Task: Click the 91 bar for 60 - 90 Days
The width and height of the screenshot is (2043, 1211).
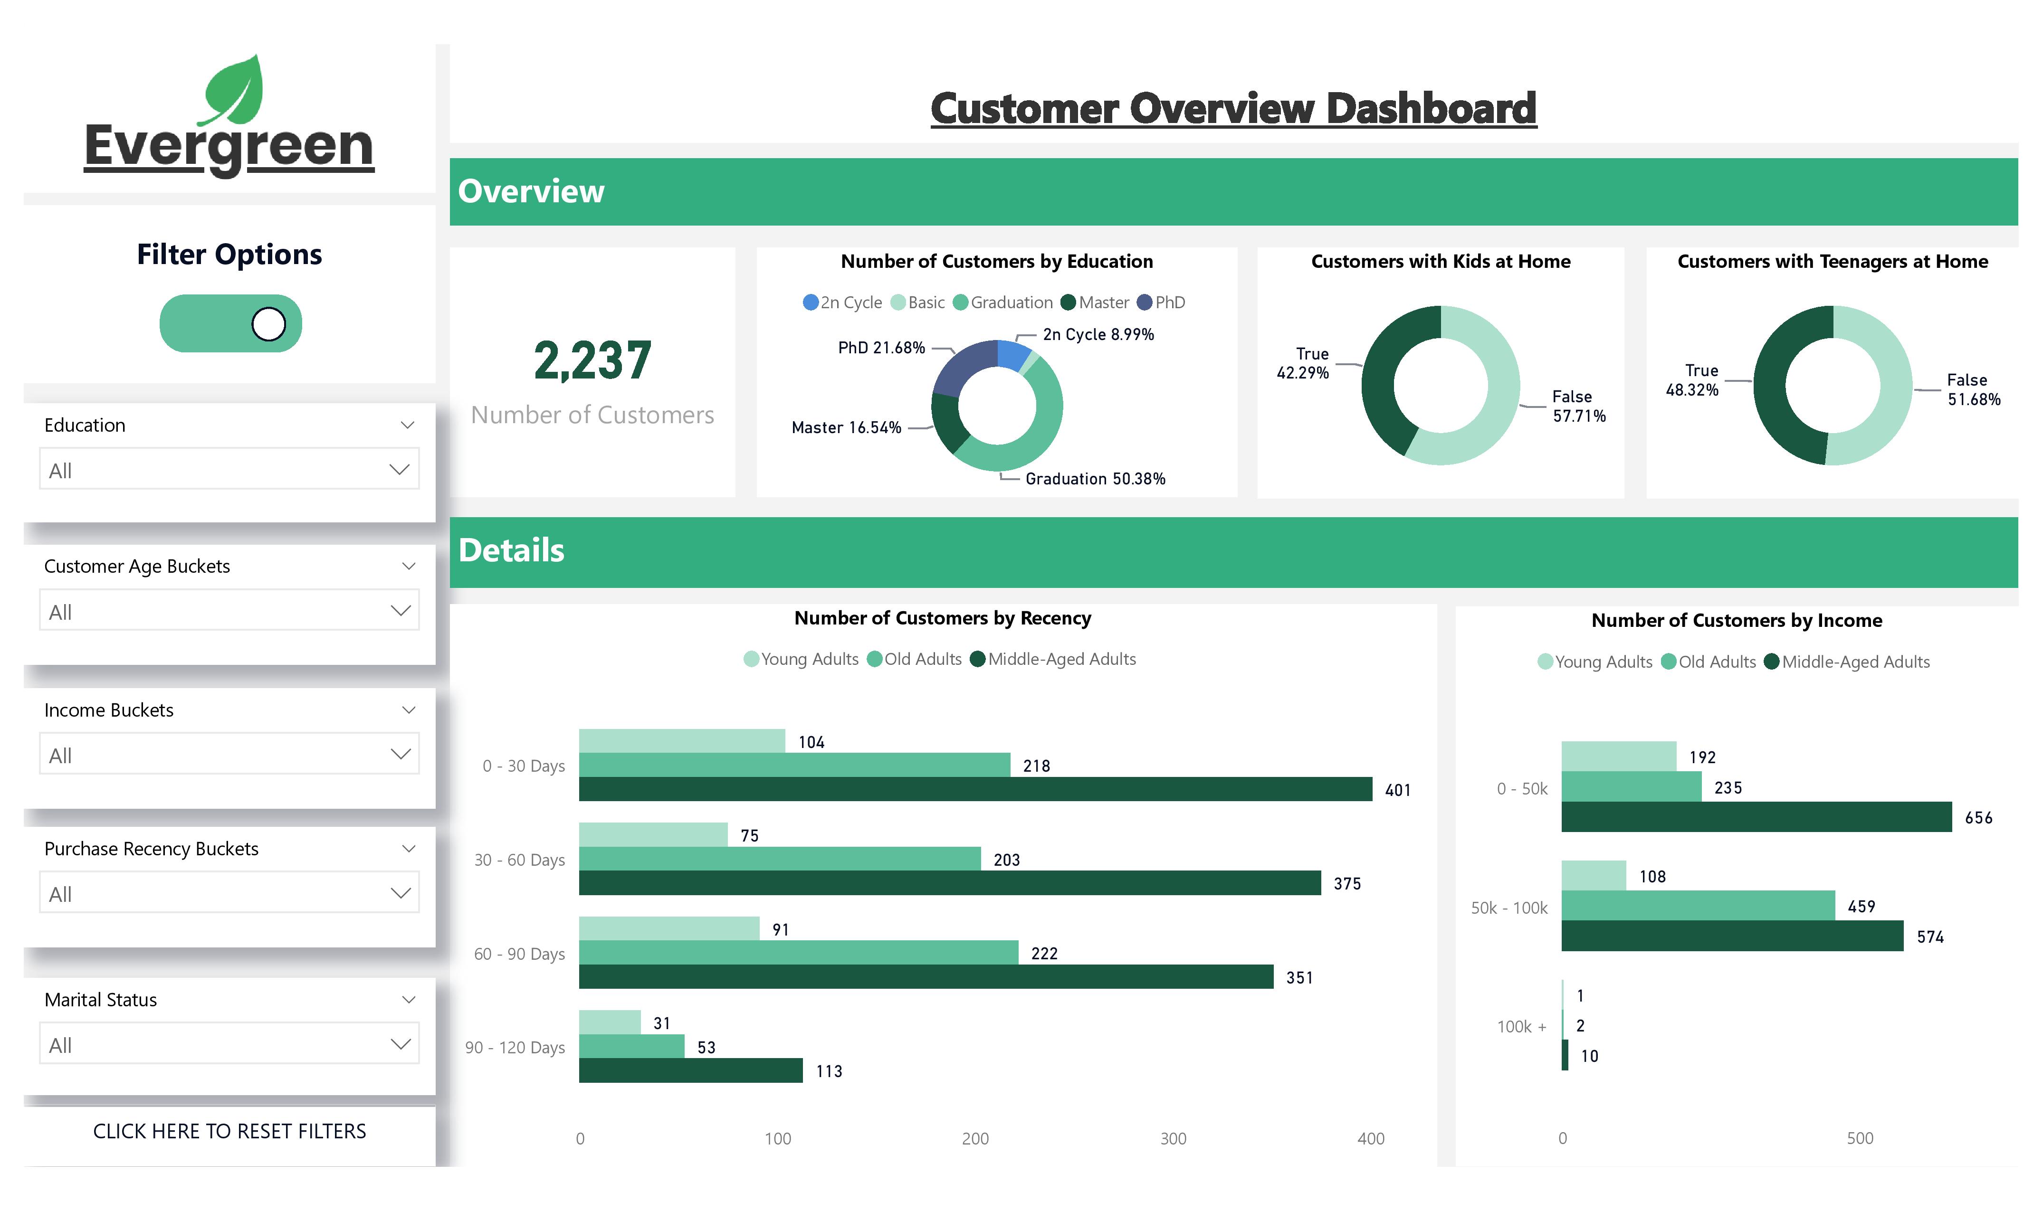Action: (x=669, y=928)
